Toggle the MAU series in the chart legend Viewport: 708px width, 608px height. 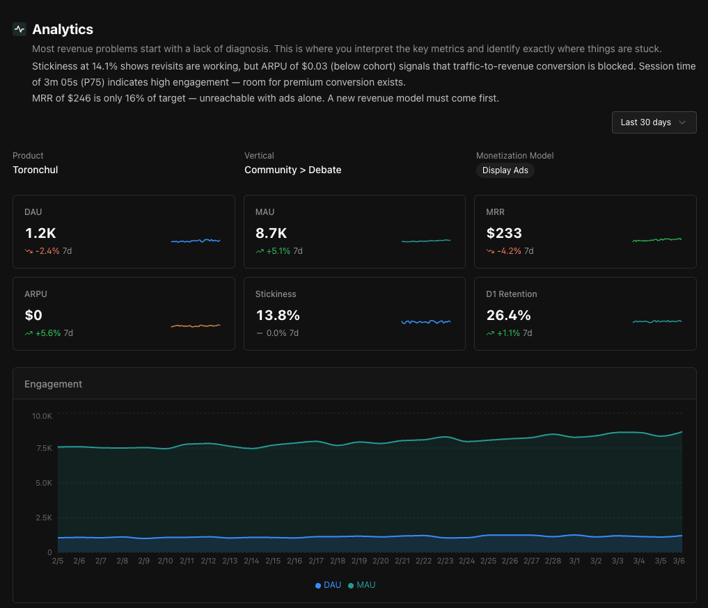click(x=362, y=585)
